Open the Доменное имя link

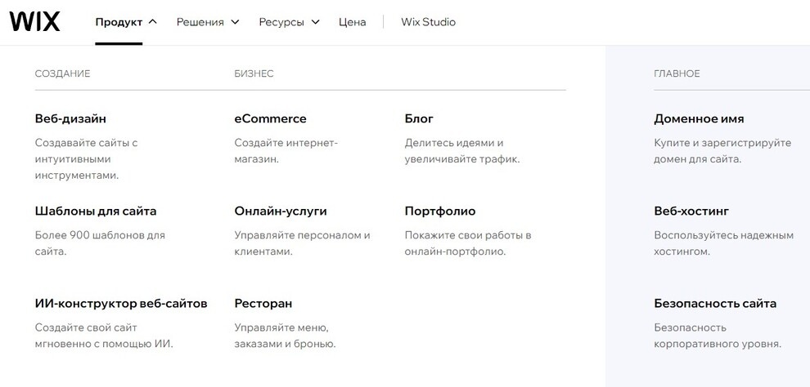pos(699,118)
